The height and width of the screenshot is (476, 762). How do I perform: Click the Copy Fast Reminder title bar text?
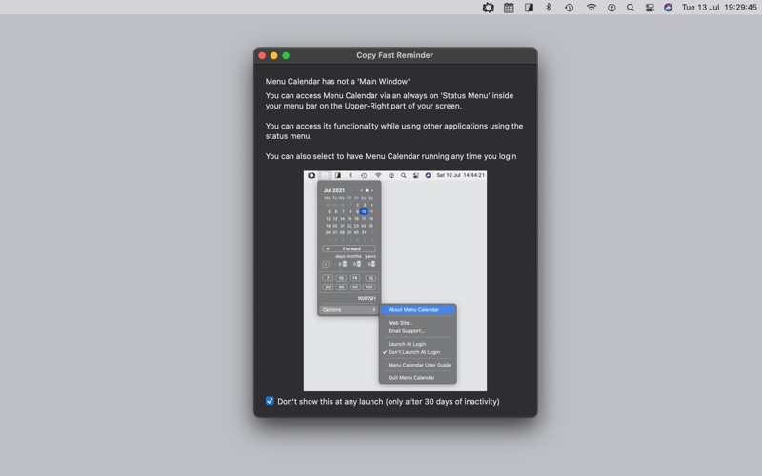394,55
